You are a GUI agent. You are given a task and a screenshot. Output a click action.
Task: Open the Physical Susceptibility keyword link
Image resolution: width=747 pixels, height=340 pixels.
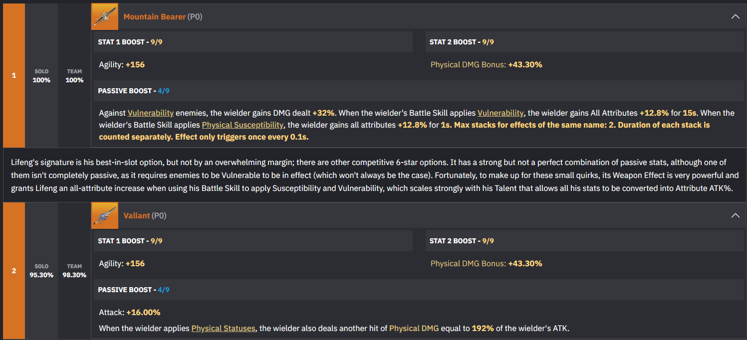tap(243, 125)
